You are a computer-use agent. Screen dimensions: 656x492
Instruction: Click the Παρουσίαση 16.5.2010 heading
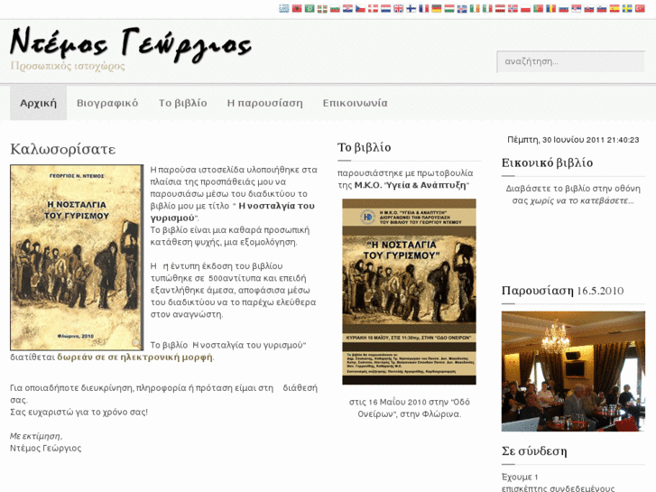tap(562, 291)
